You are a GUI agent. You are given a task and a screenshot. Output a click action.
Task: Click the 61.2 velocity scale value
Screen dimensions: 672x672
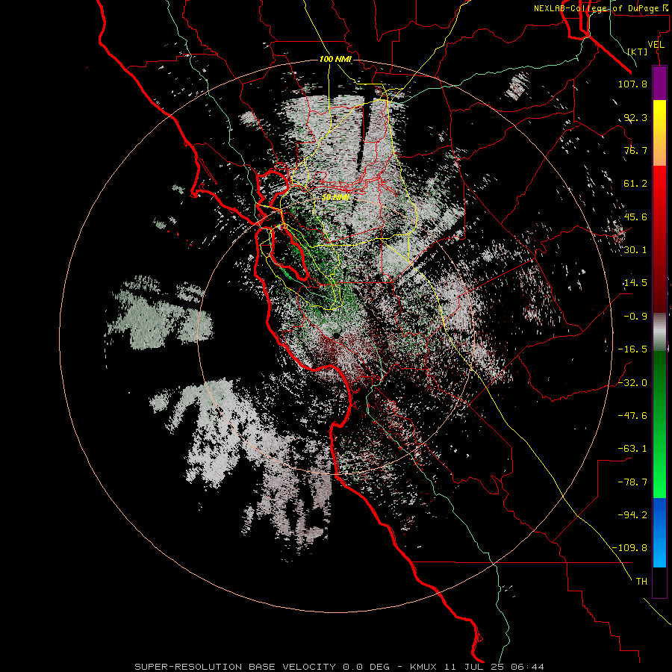coord(635,184)
